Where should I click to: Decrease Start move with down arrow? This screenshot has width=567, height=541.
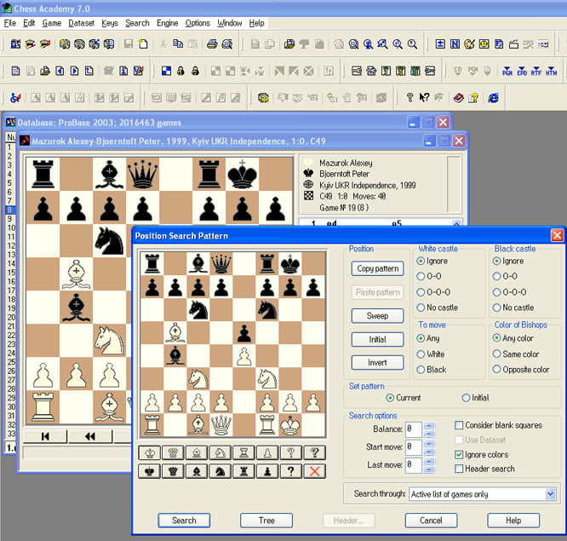(x=429, y=452)
